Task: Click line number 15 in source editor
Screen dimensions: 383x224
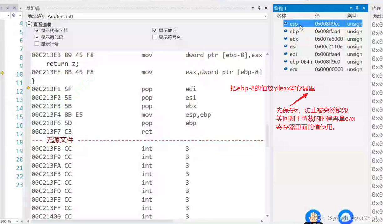Action: coord(19,117)
